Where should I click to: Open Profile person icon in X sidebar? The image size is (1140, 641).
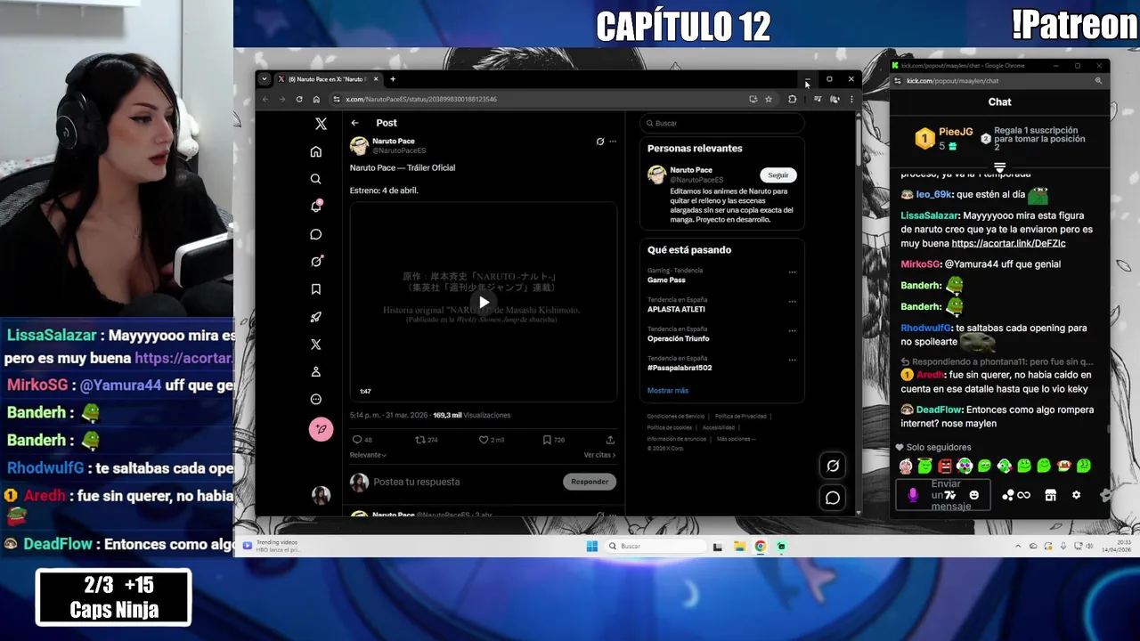pos(315,372)
